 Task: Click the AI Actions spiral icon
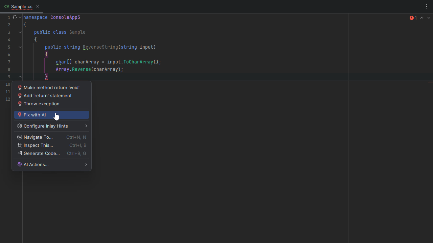click(20, 164)
